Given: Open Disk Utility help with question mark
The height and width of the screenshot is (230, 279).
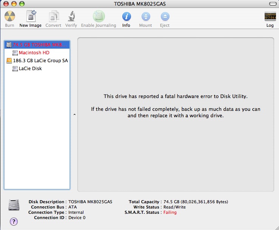Looking at the screenshot, I should pos(14,221).
